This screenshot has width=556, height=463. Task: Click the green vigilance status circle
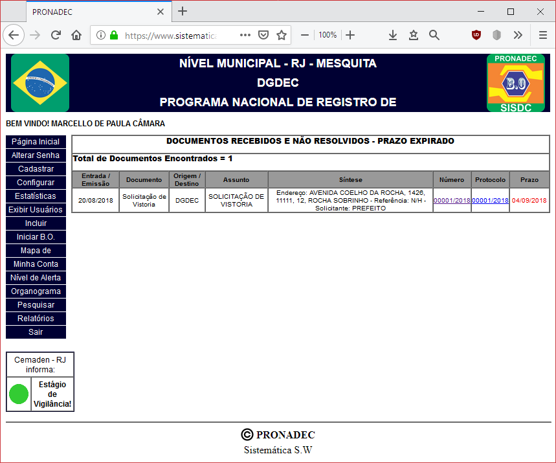pos(18,394)
